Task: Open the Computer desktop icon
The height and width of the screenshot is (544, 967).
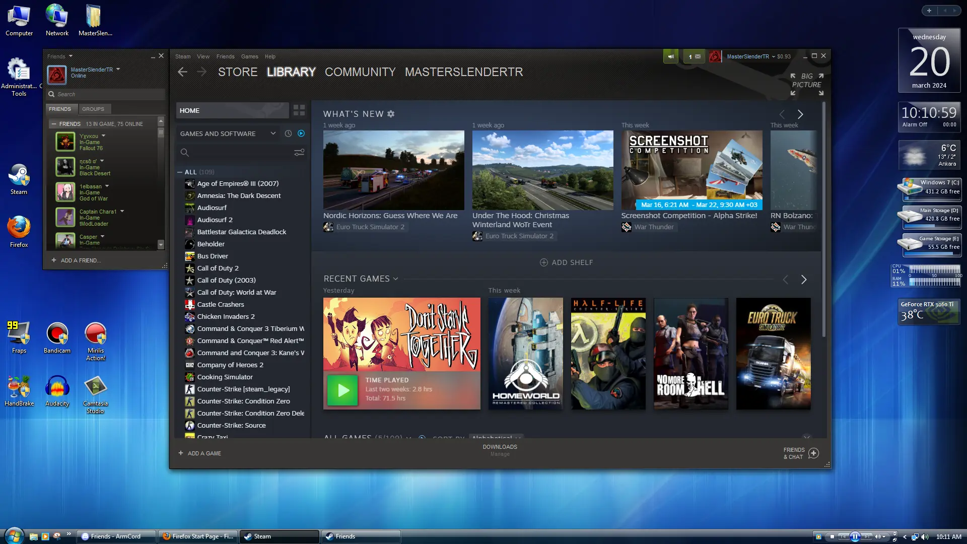Action: pyautogui.click(x=19, y=21)
